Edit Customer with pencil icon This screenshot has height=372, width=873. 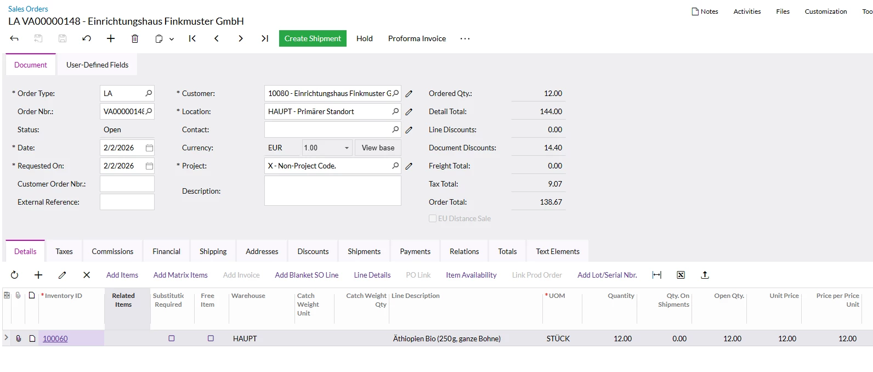tap(409, 94)
